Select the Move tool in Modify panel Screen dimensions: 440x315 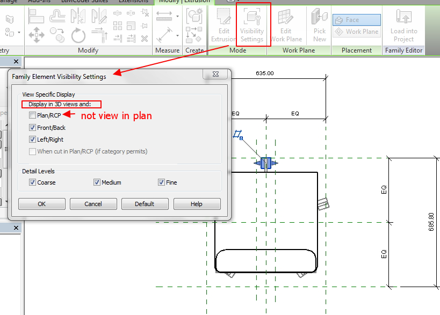37,35
